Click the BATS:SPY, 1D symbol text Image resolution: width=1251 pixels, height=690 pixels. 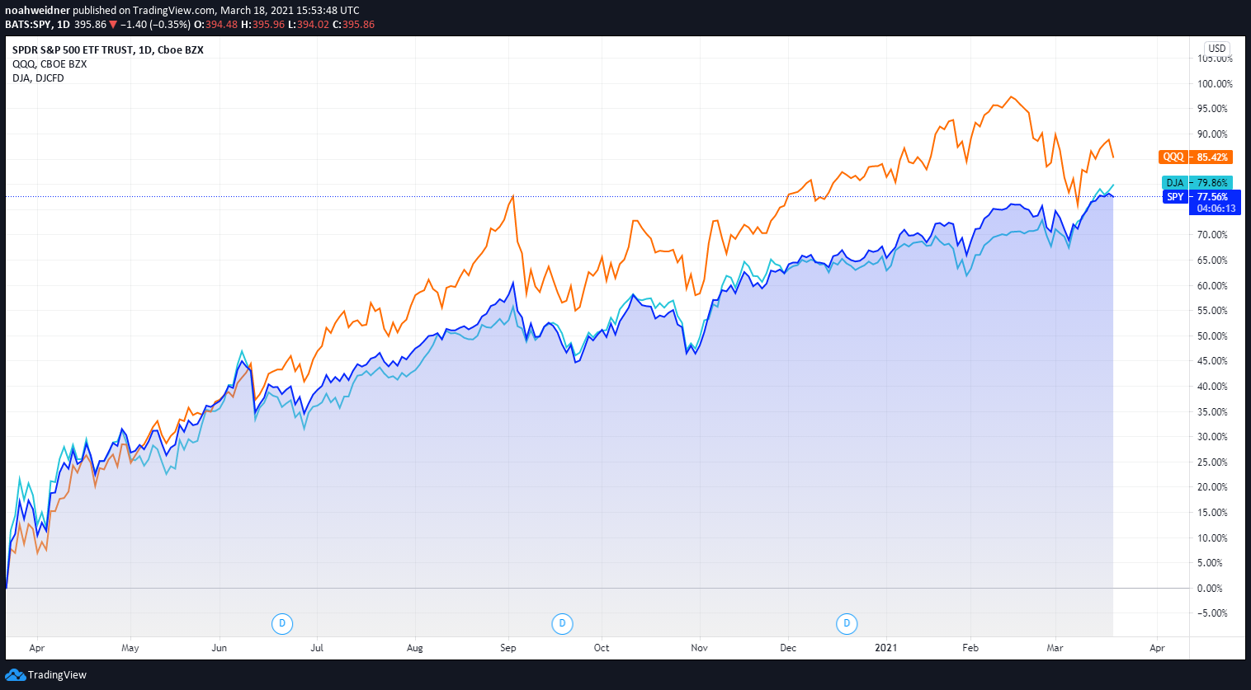tap(37, 24)
